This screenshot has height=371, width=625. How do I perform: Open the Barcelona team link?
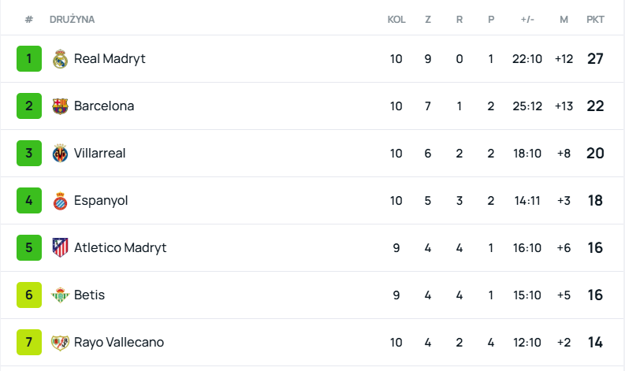pyautogui.click(x=104, y=106)
